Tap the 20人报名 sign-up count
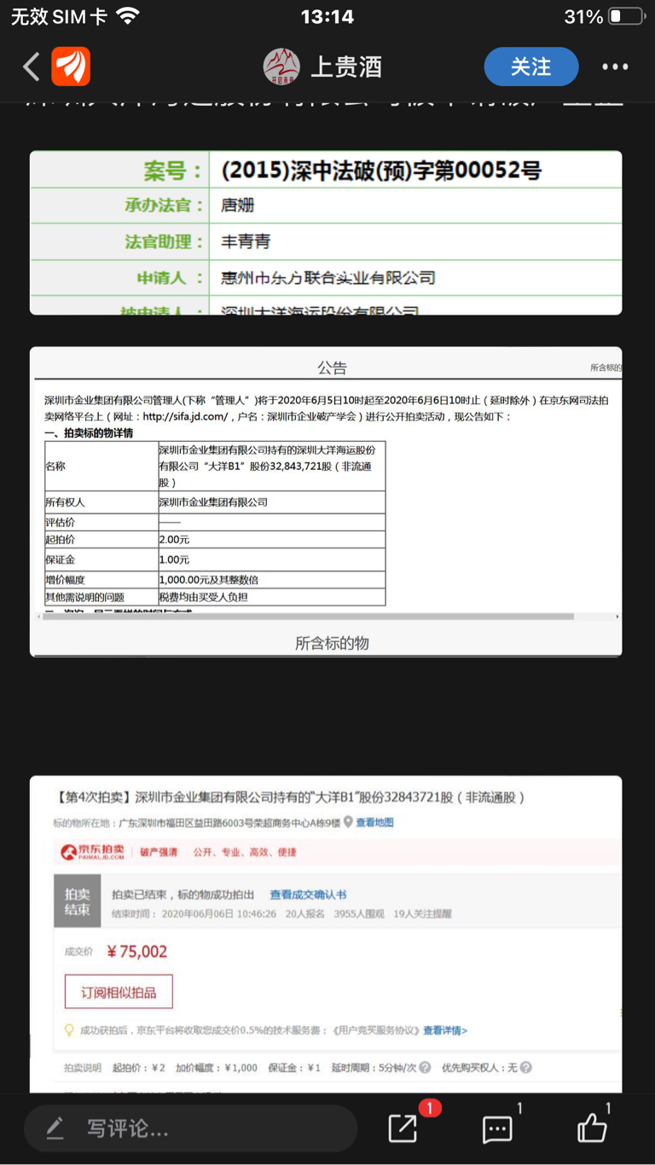Viewport: 655px width, 1165px height. coord(305,913)
